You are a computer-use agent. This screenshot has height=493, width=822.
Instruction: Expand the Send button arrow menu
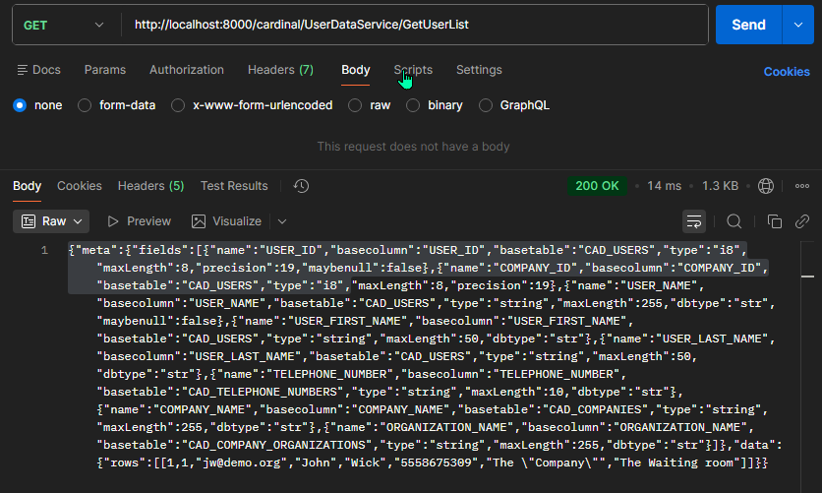796,25
